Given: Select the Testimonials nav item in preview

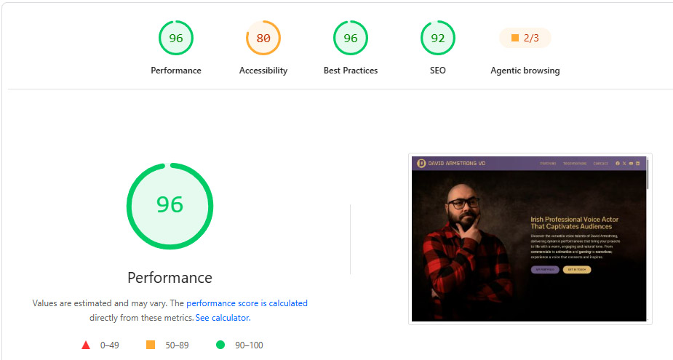Looking at the screenshot, I should pyautogui.click(x=575, y=164).
